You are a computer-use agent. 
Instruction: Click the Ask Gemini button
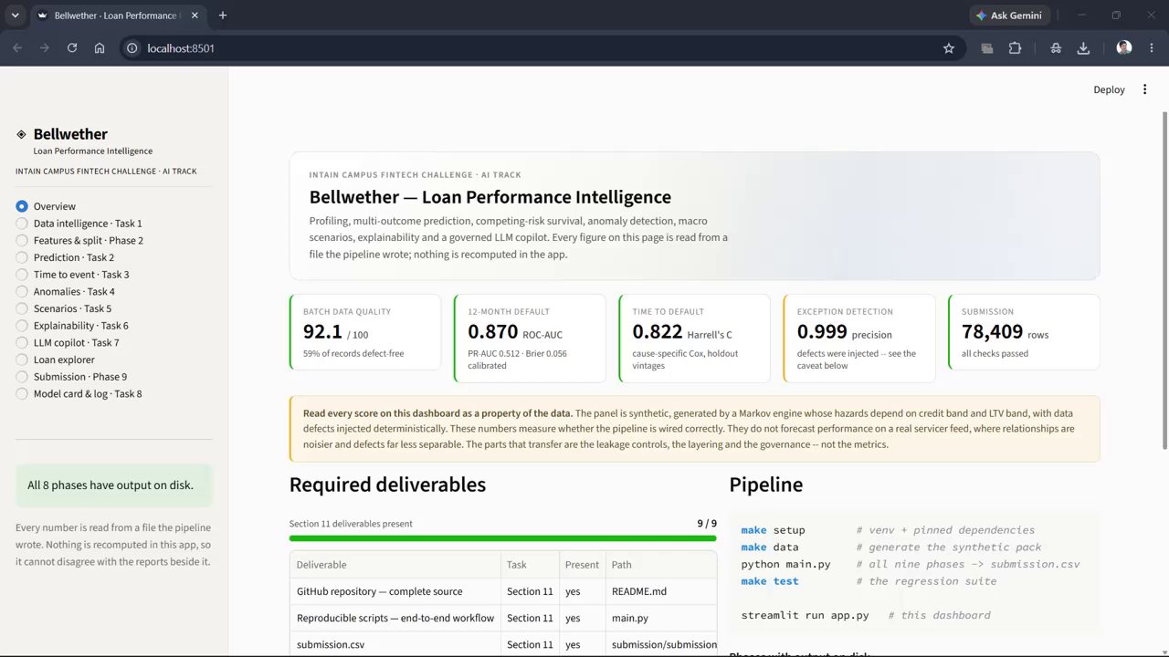click(x=1010, y=16)
